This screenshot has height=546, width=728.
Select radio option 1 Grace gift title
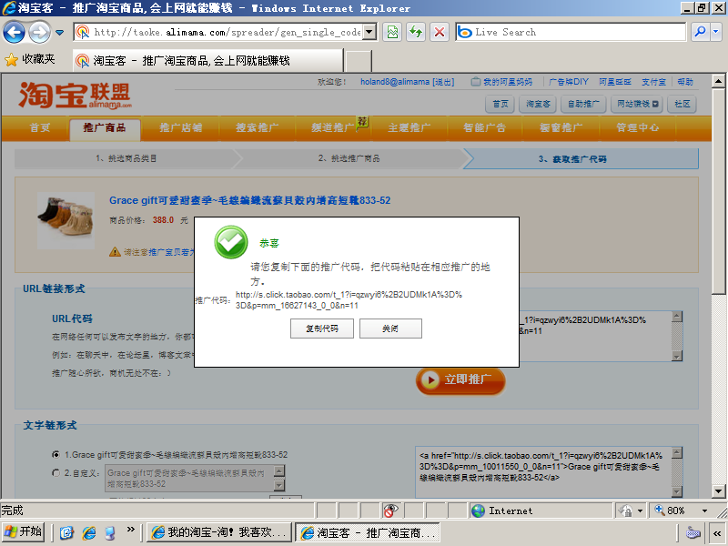pyautogui.click(x=56, y=454)
